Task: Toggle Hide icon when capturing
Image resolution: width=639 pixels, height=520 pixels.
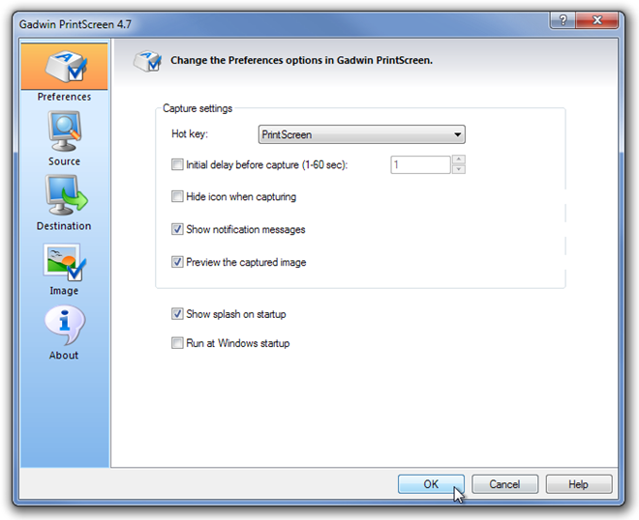Action: click(x=177, y=196)
